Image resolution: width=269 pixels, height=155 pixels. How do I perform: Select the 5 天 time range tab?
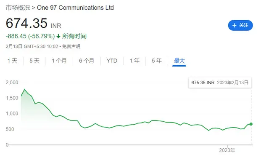coord(34,61)
